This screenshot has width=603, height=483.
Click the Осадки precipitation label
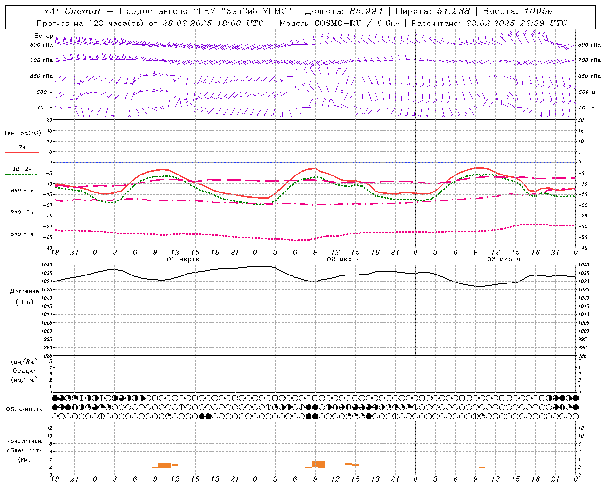point(24,371)
